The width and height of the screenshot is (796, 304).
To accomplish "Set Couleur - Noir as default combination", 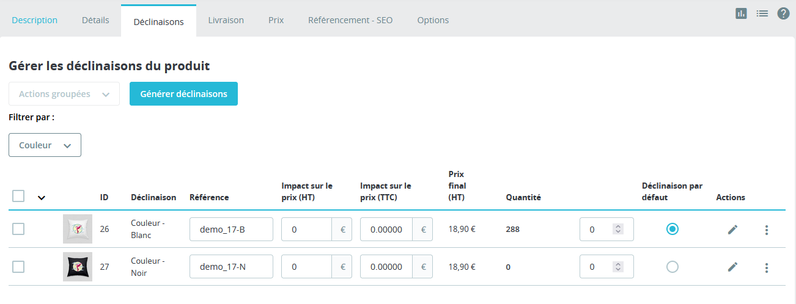I will (x=673, y=267).
